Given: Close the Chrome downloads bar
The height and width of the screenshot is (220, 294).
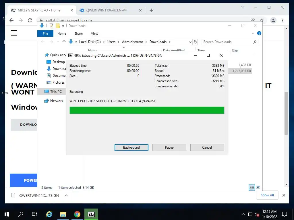Looking at the screenshot, I should point(284,195).
